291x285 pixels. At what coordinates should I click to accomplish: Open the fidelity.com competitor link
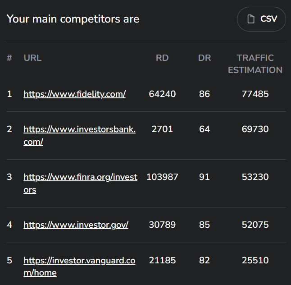(74, 94)
